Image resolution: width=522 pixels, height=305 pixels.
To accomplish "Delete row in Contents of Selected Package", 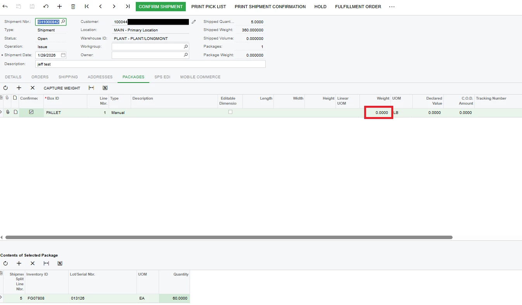I will (33, 263).
